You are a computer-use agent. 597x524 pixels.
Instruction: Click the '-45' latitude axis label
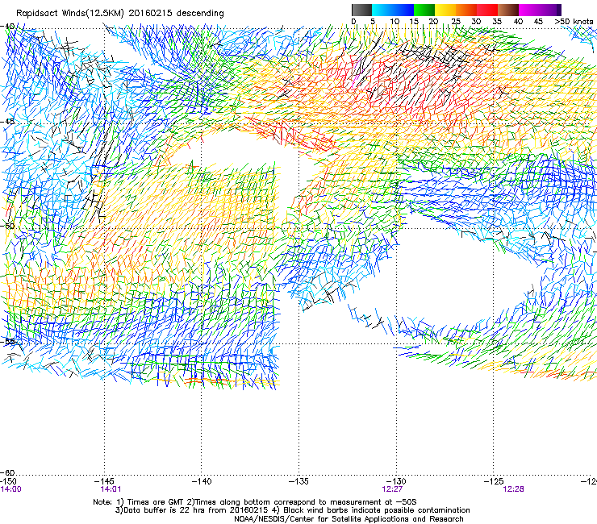(7, 122)
